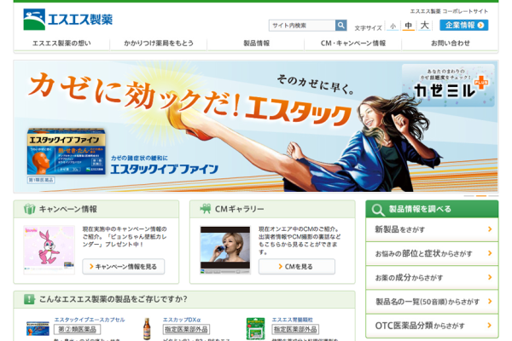
Task: Open the 企業情報 corporate button
Action: [x=463, y=25]
